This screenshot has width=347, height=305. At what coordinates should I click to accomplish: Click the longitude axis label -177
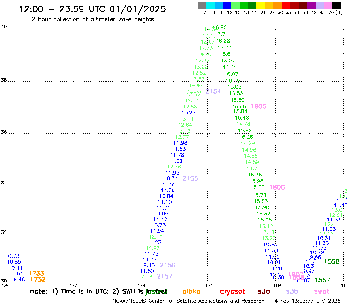pos(72,286)
